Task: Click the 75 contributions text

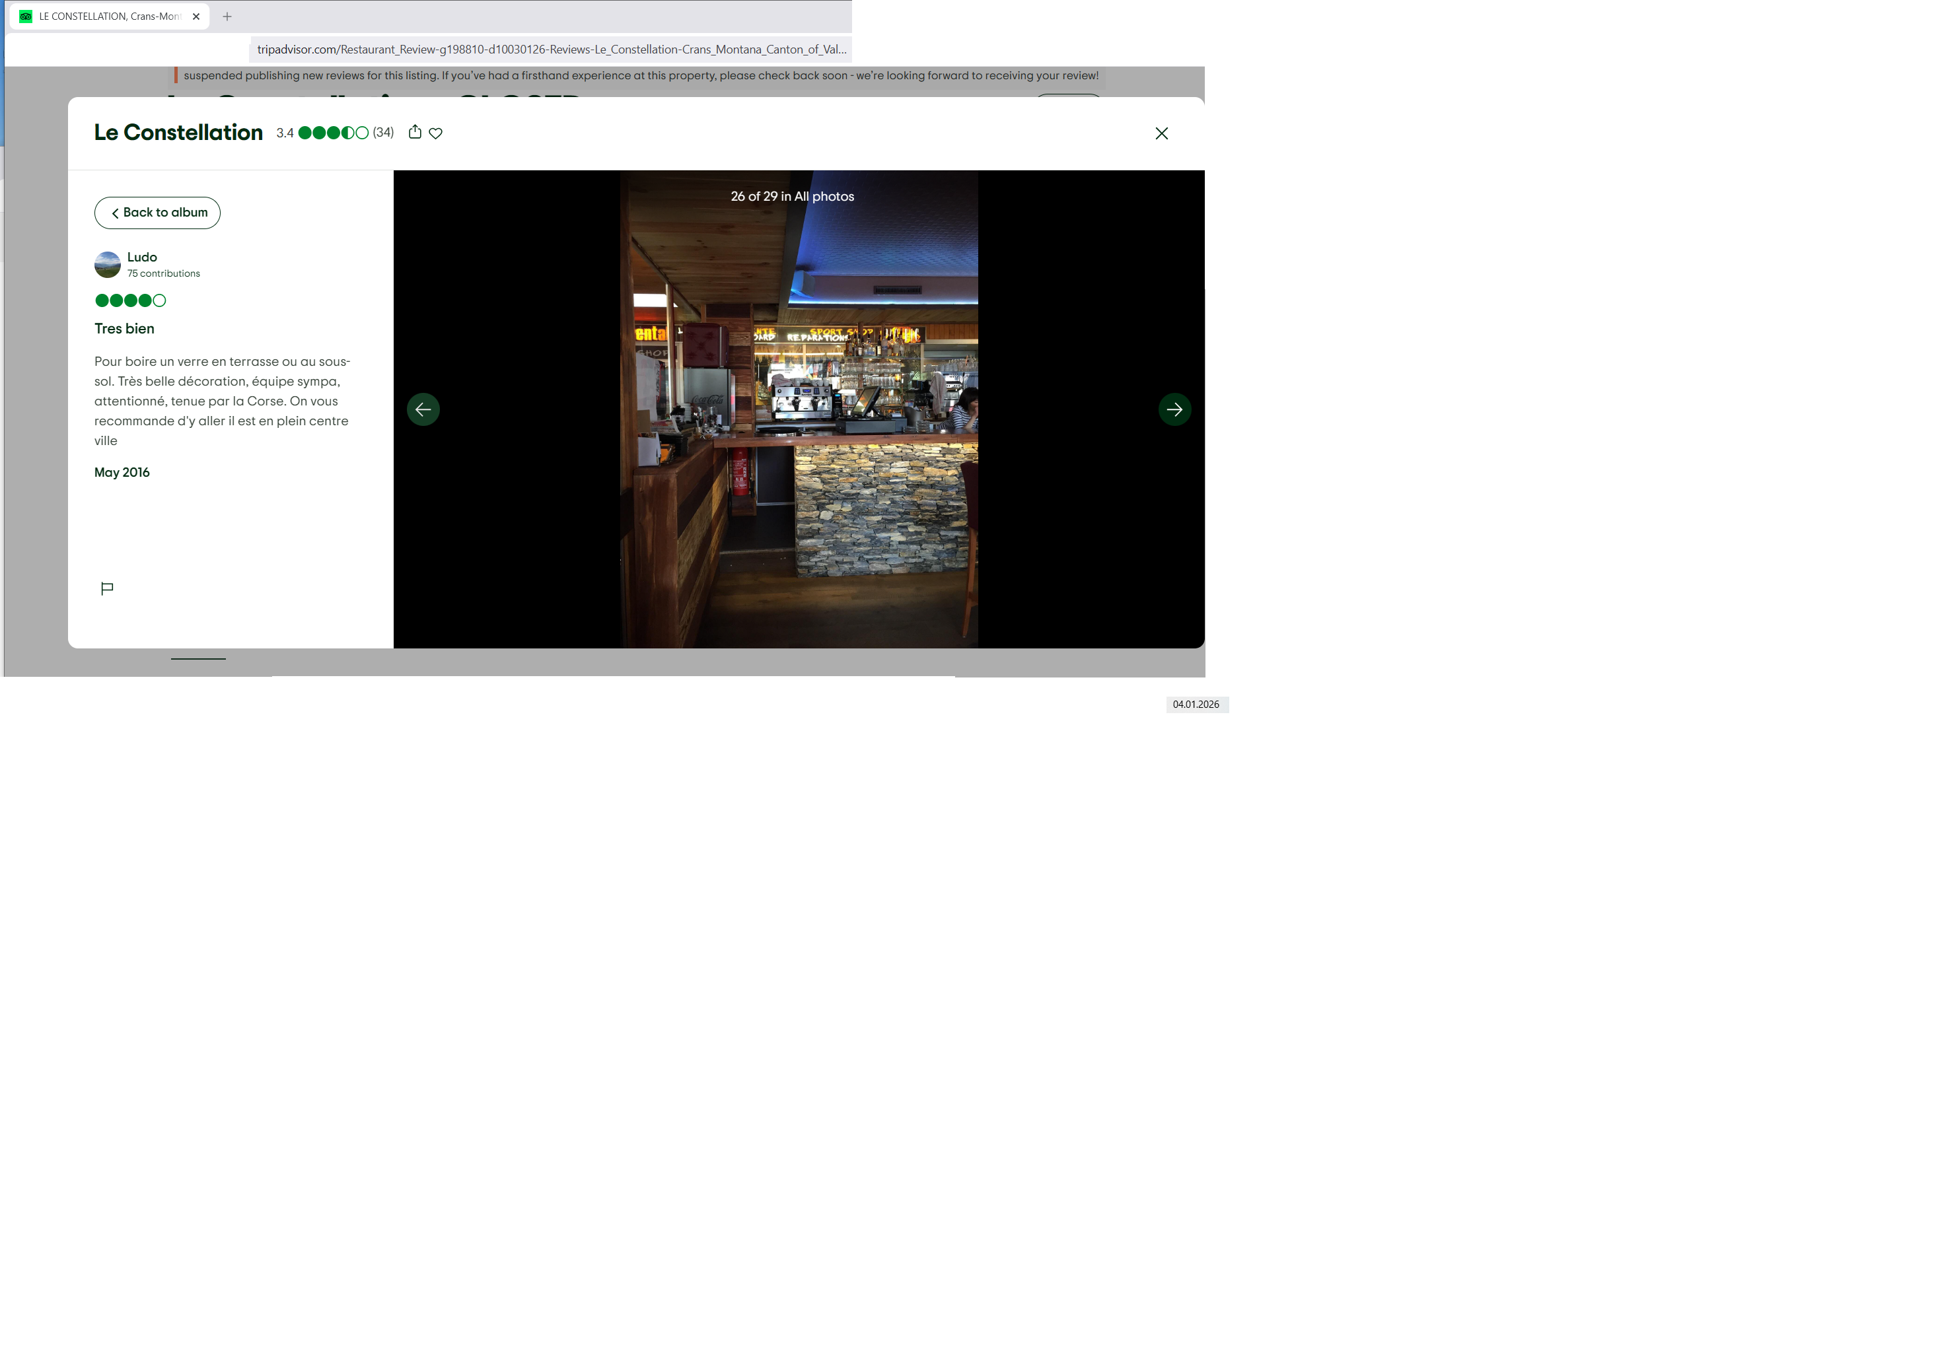Action: coord(164,273)
